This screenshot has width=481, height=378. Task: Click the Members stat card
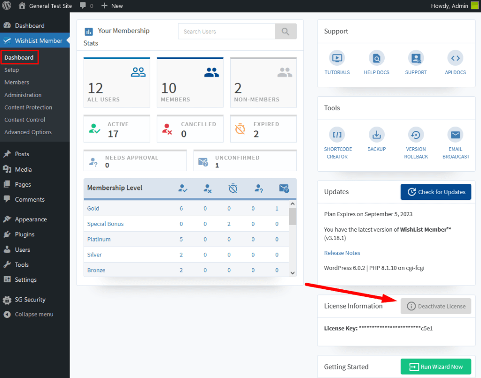[190, 83]
